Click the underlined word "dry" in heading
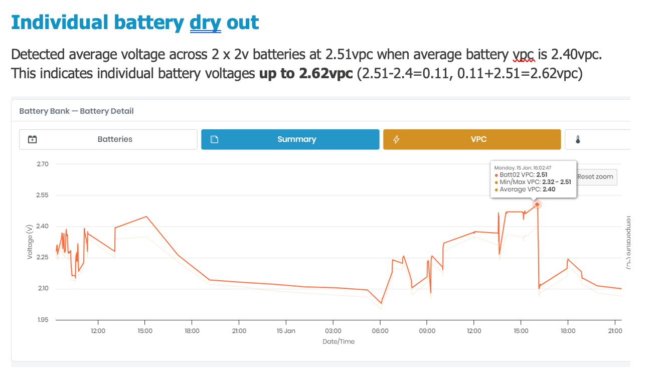670x371 pixels. point(205,23)
